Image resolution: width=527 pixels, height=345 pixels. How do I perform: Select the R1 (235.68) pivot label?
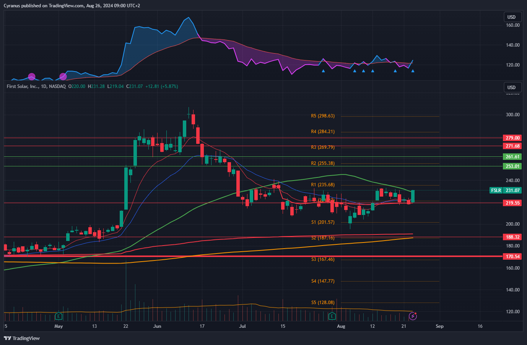coord(323,184)
